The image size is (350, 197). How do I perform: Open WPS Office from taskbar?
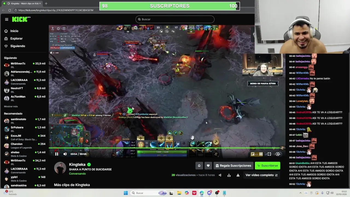pyautogui.click(x=194, y=193)
